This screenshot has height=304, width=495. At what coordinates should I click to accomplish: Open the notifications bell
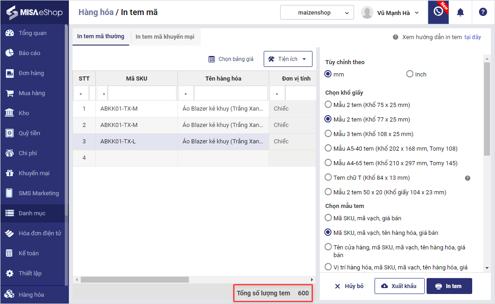(x=460, y=12)
